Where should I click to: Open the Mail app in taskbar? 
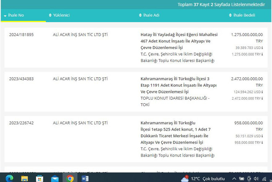pyautogui.click(x=55, y=178)
